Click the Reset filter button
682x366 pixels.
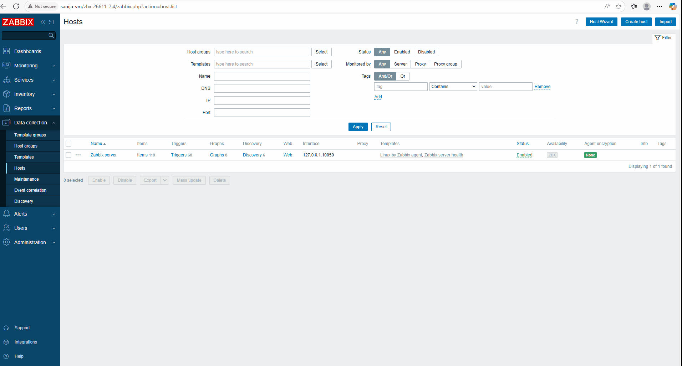click(381, 127)
